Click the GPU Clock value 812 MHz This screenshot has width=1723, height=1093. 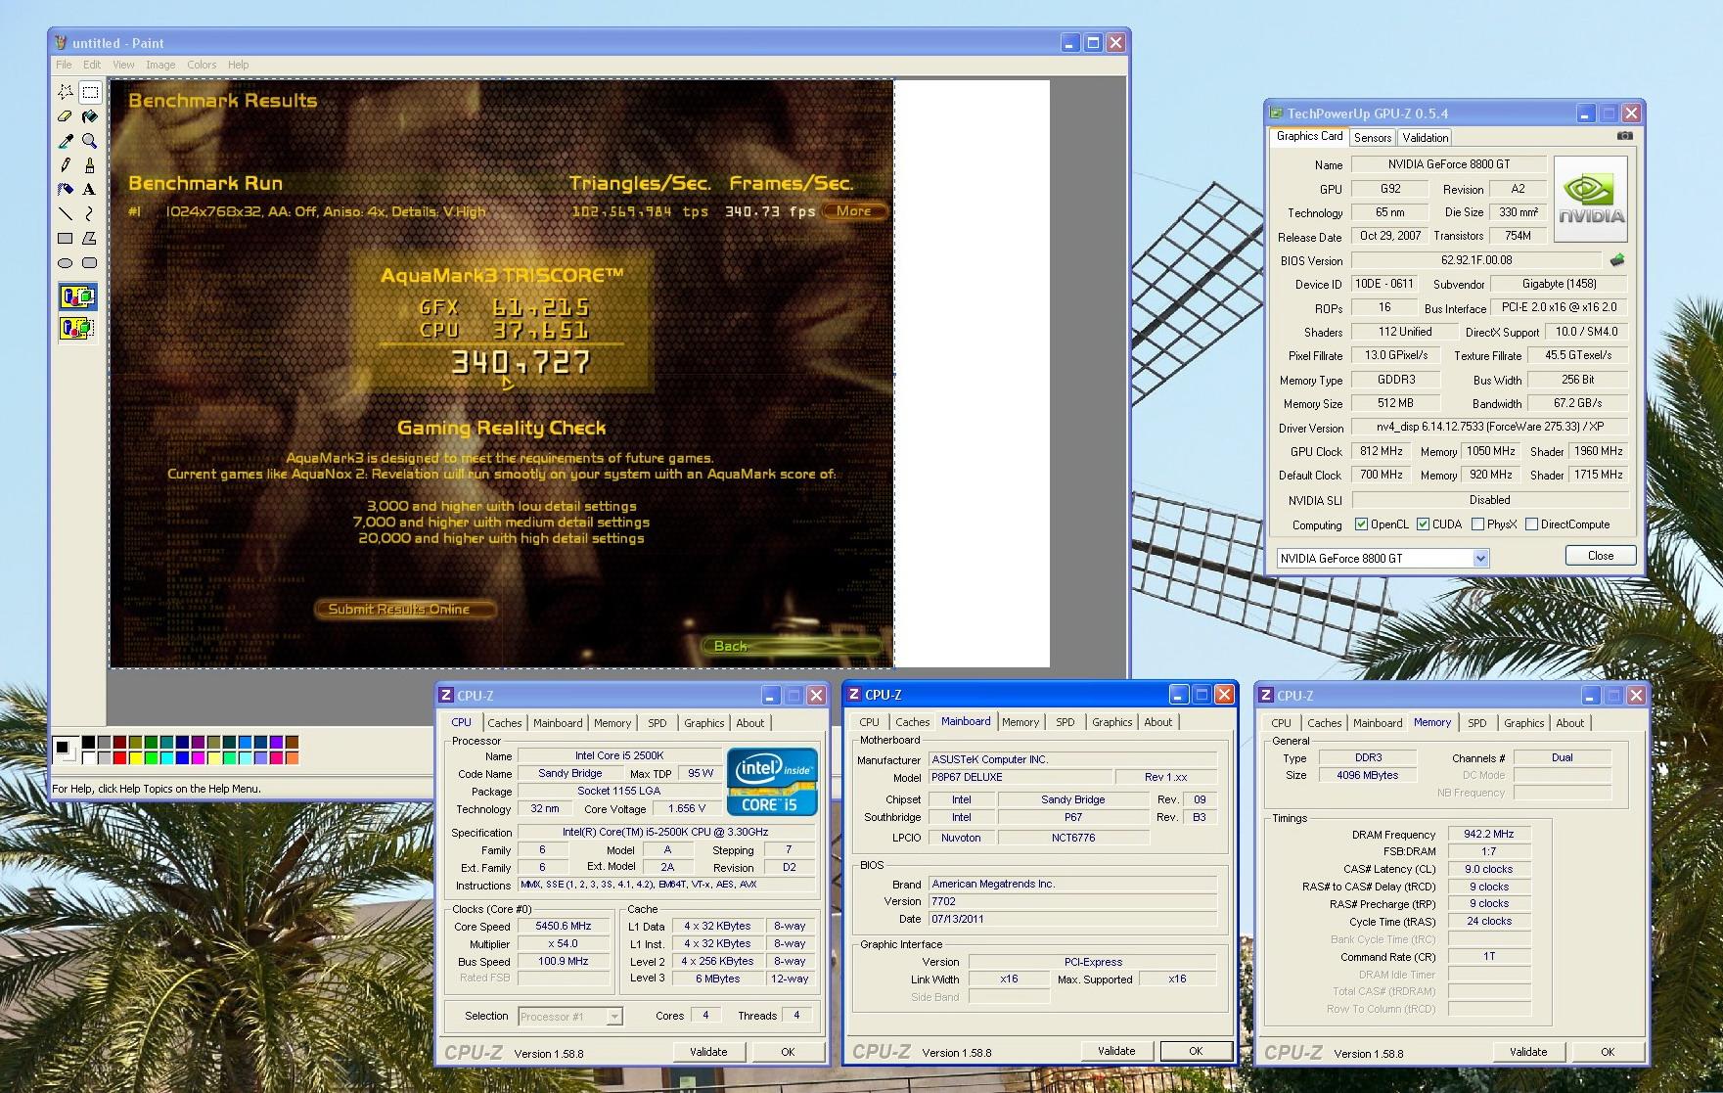pos(1381,451)
